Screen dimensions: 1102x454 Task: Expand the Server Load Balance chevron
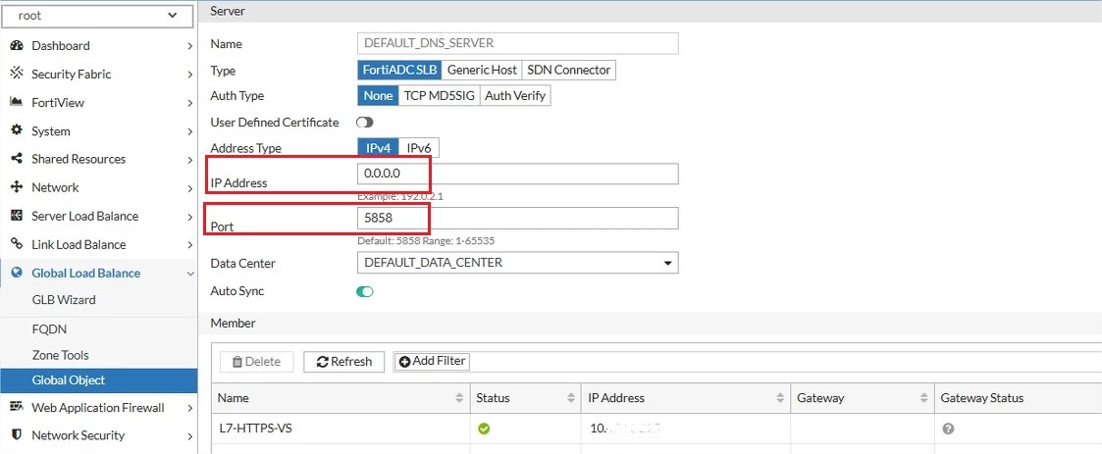pos(190,217)
